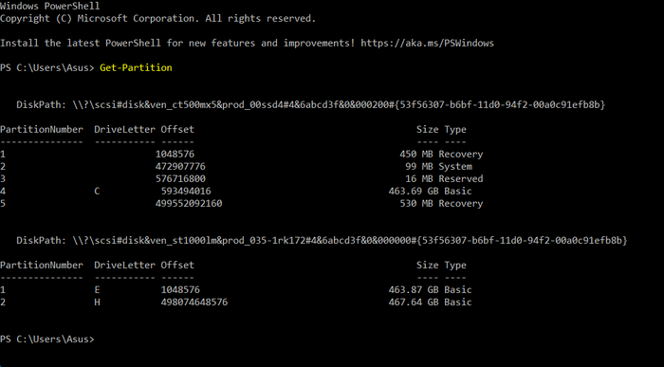Click offset value 498074648576
The width and height of the screenshot is (664, 367).
194,303
